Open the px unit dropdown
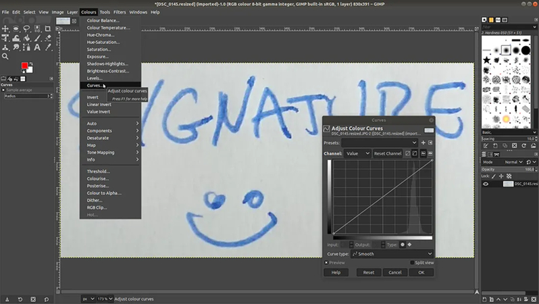 (88, 299)
